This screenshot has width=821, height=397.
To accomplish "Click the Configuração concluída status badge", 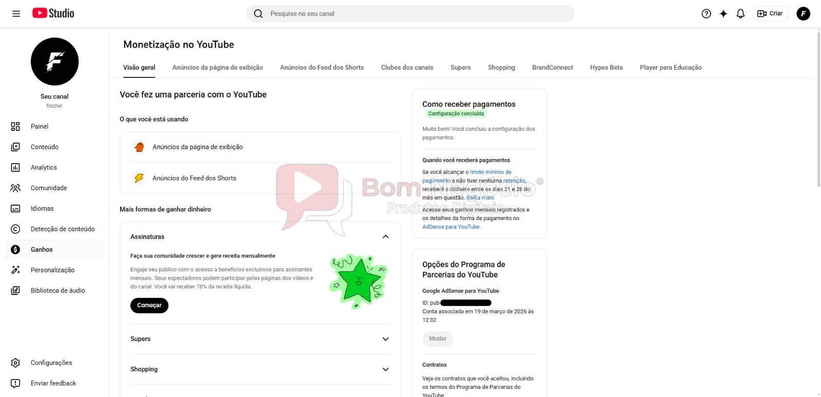I will point(456,114).
